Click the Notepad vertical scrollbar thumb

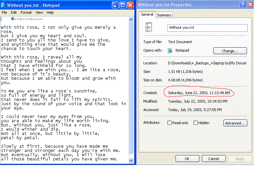pos(131,88)
